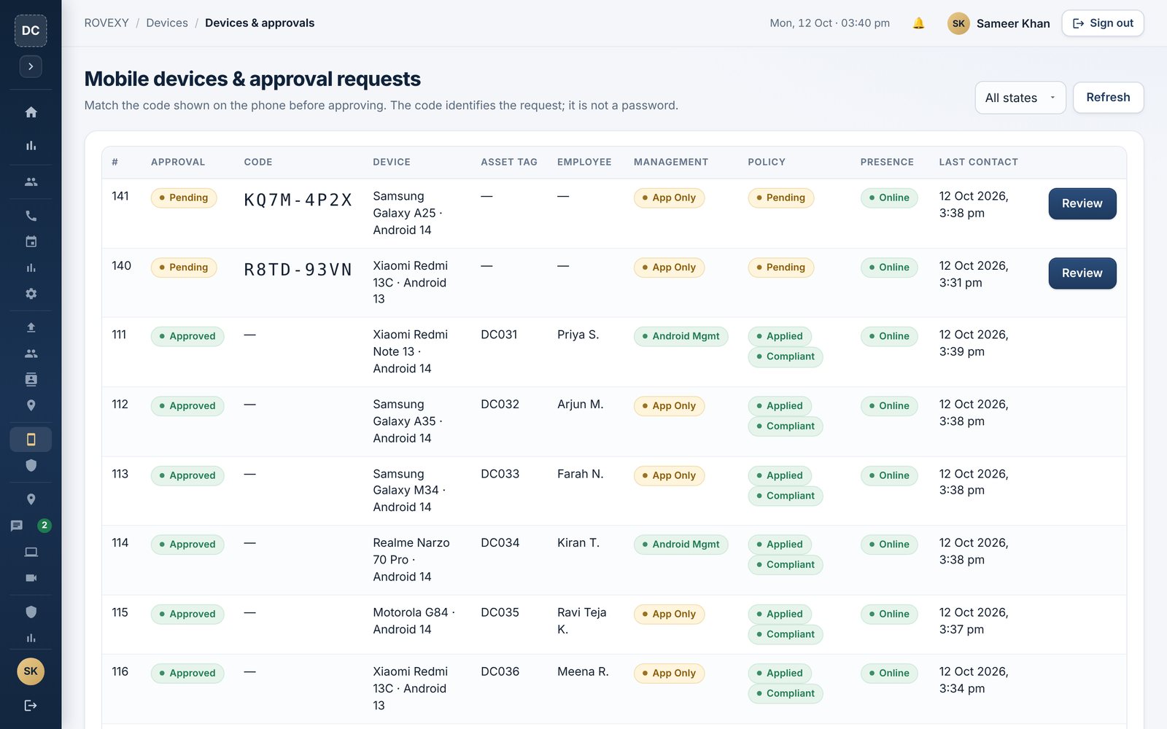Open the laptop icon in the sidebar
Viewport: 1167px width, 729px height.
tap(31, 552)
